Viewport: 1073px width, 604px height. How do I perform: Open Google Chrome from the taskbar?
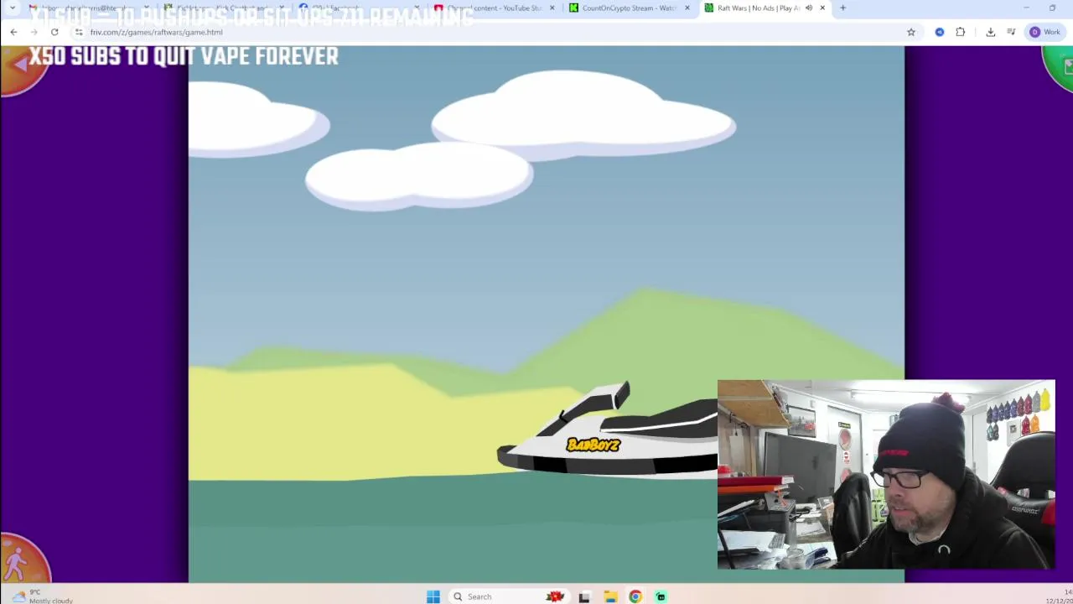click(x=635, y=596)
